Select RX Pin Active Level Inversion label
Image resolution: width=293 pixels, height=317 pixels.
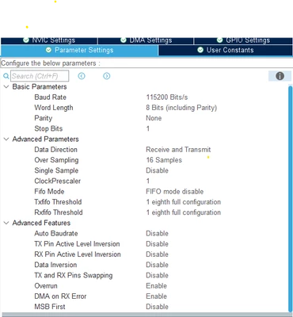click(78, 254)
